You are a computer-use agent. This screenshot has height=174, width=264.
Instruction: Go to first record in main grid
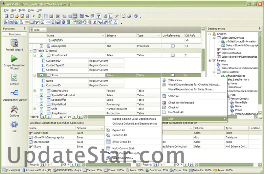[x=43, y=117]
